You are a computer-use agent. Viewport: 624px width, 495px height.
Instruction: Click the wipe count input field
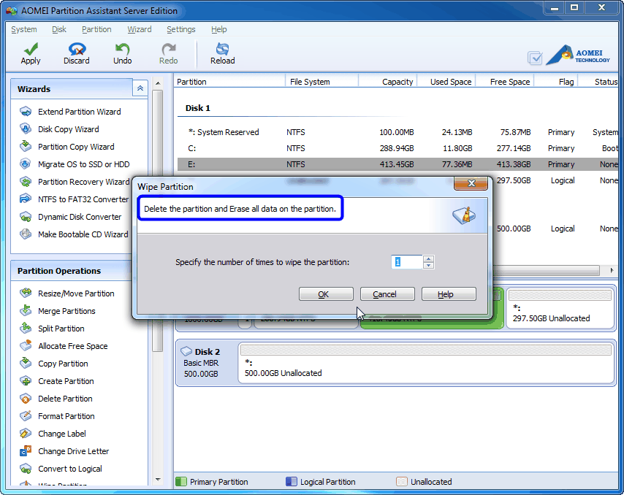pos(406,262)
